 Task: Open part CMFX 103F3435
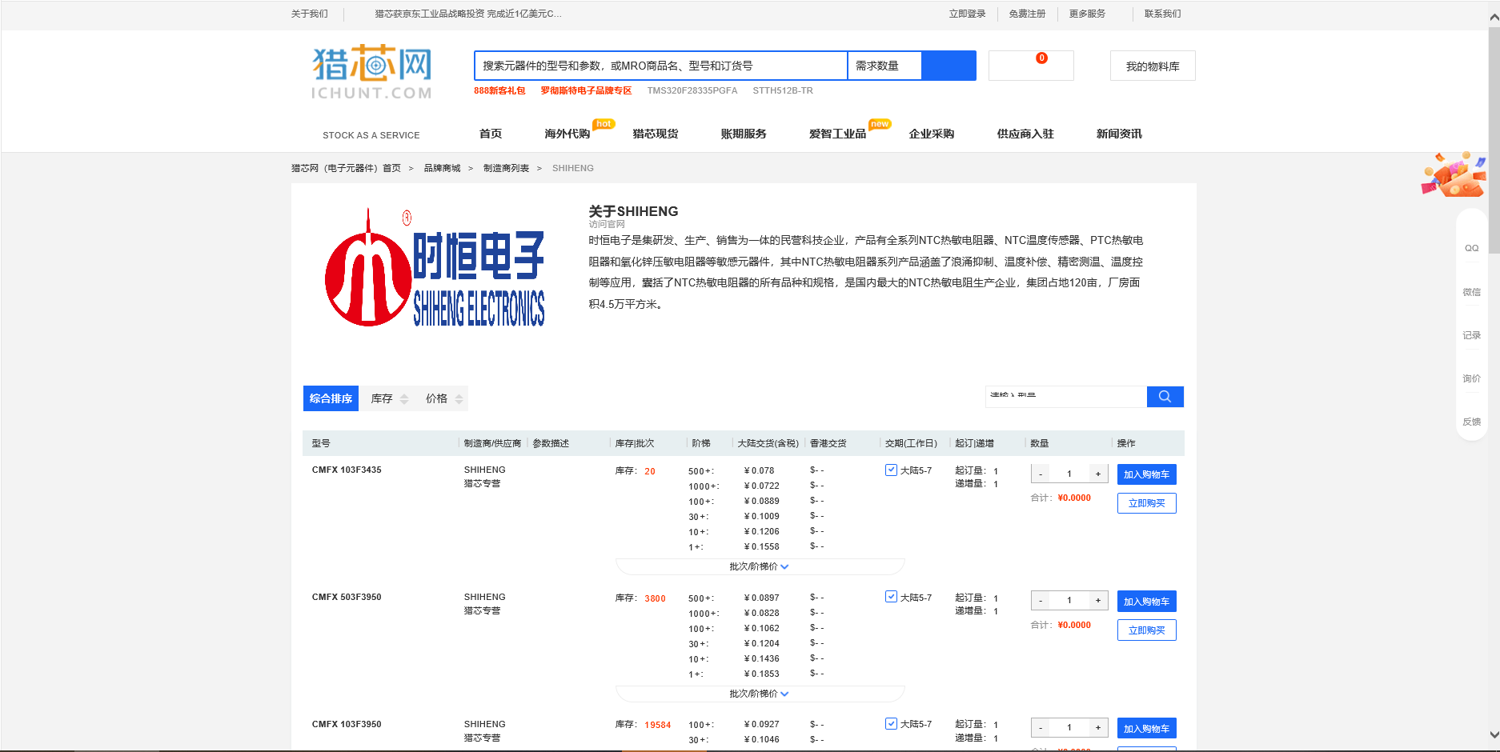tap(347, 470)
